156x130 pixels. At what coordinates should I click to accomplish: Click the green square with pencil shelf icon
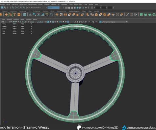click(x=142, y=14)
